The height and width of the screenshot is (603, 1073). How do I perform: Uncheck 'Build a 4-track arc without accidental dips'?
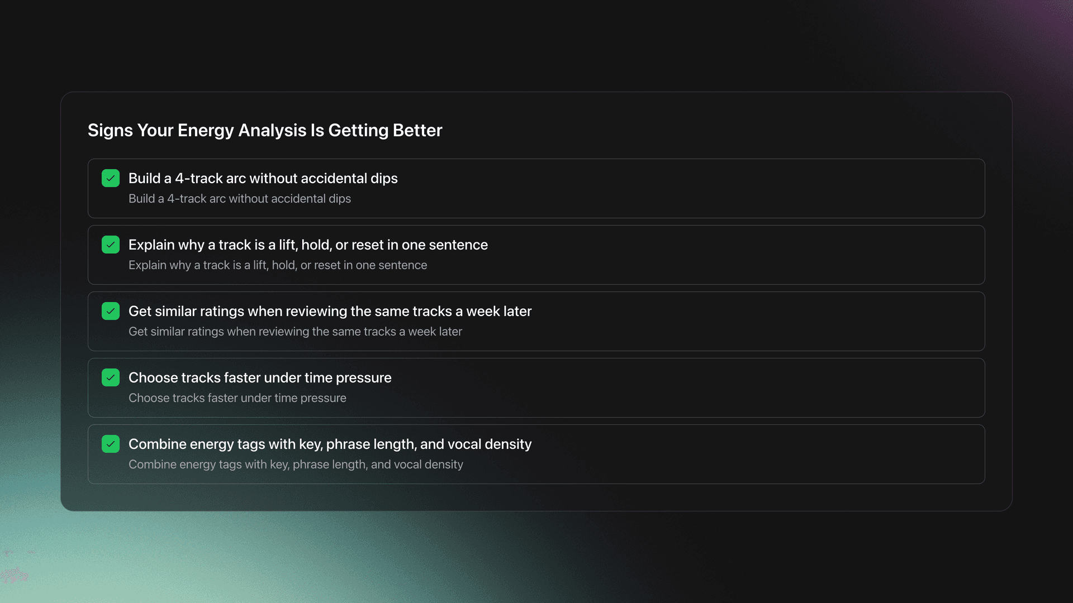(x=110, y=178)
